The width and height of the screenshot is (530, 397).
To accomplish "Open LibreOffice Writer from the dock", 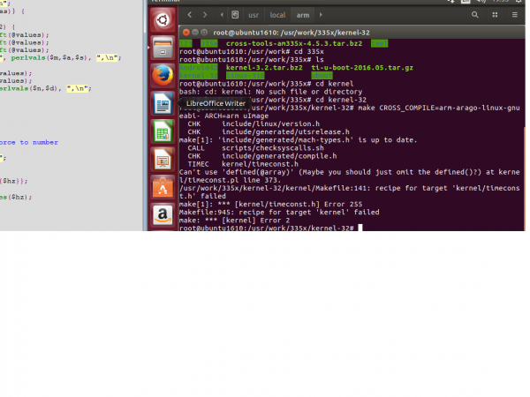I will click(161, 105).
